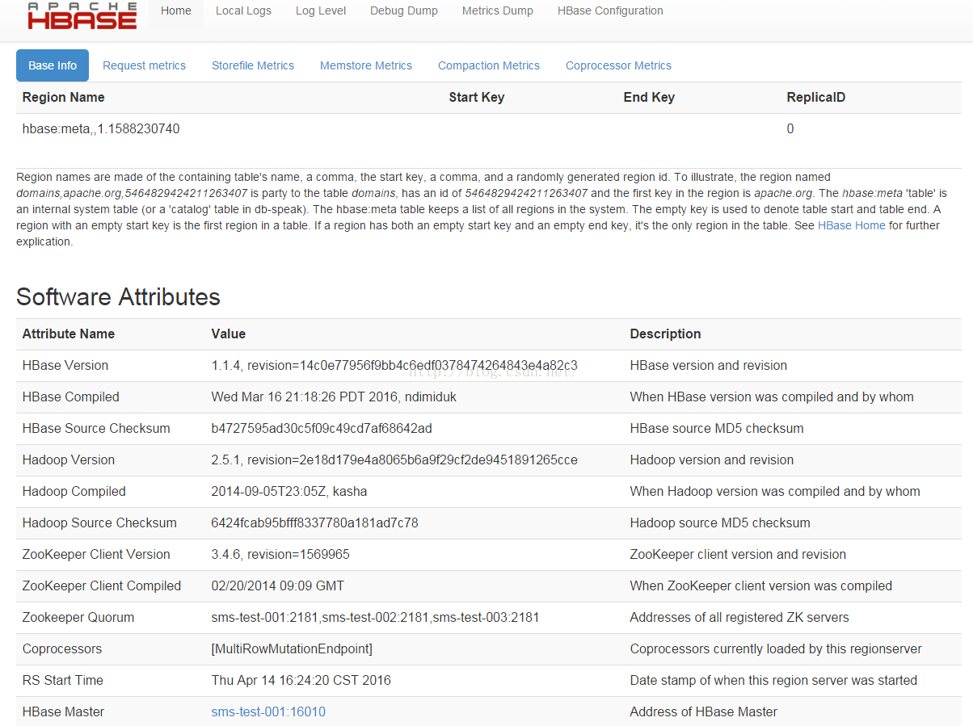
Task: Switch to the Compaction Metrics tab
Action: 488,65
